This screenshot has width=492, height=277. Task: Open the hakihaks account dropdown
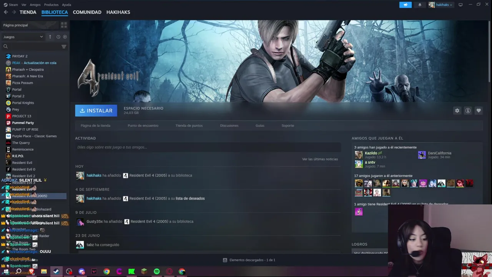pyautogui.click(x=440, y=5)
